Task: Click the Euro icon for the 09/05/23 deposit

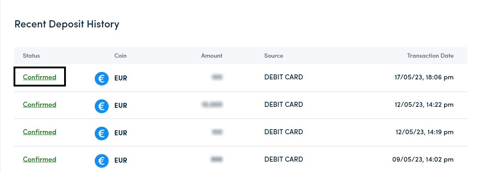Action: tap(102, 161)
